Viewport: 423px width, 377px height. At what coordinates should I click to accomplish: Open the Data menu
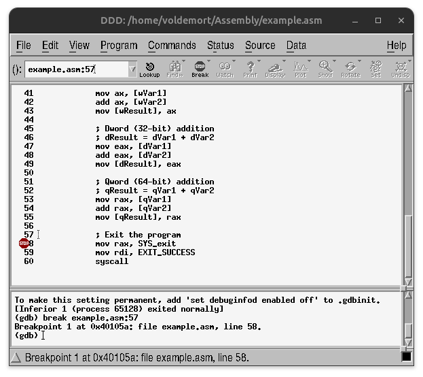(296, 45)
